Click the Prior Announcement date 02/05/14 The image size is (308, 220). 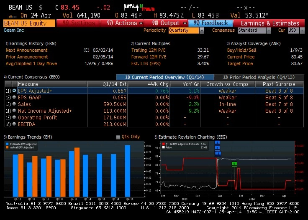(x=103, y=57)
